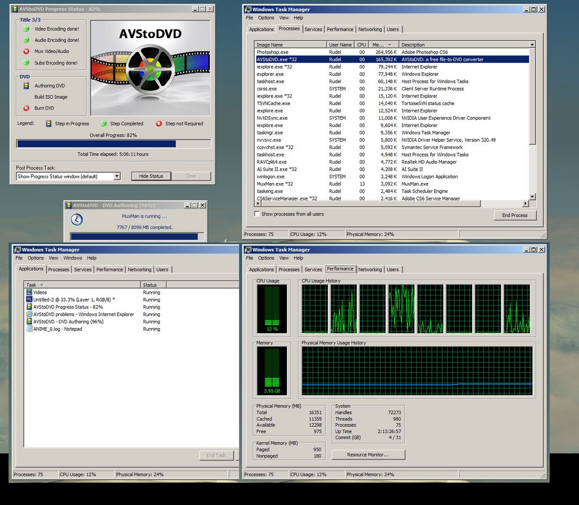The height and width of the screenshot is (505, 579).
Task: Click the red Burn DVD status icon
Action: click(x=26, y=108)
